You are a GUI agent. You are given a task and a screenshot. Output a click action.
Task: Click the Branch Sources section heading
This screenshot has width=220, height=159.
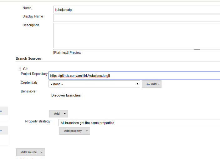(28, 58)
